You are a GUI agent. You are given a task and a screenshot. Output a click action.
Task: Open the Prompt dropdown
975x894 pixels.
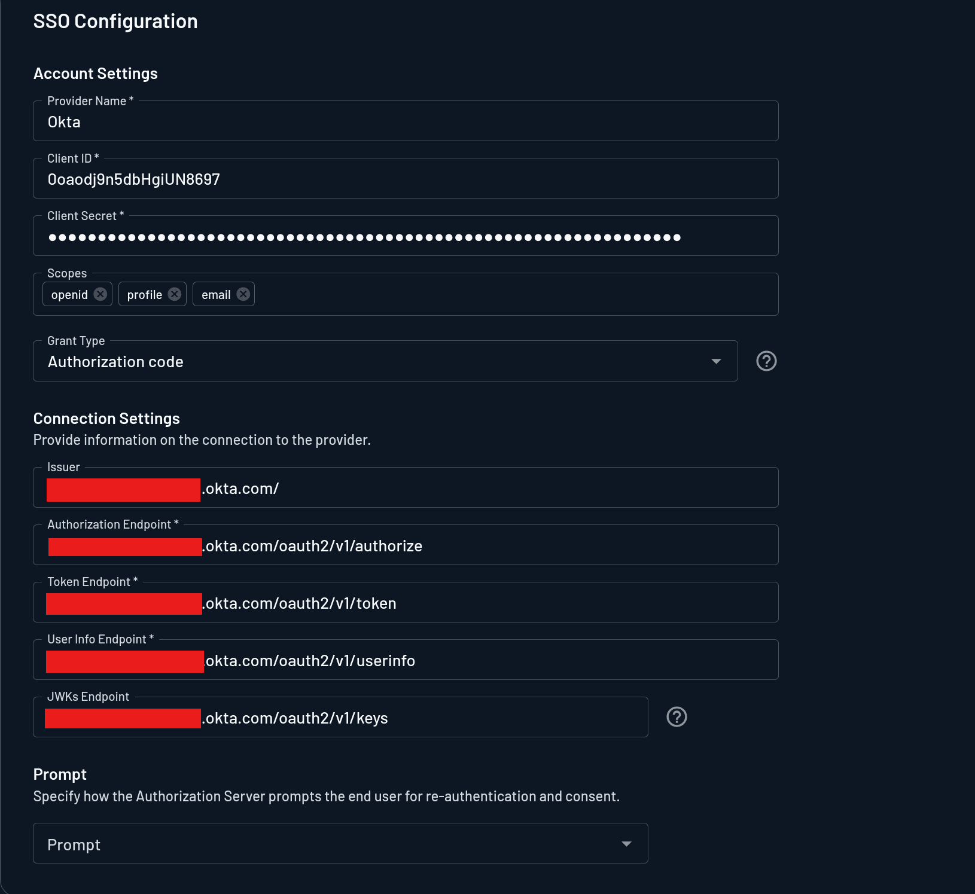pyautogui.click(x=340, y=843)
